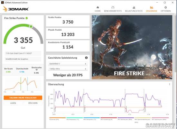
Task: Click the Fire Strike preview image
Action: [132, 47]
